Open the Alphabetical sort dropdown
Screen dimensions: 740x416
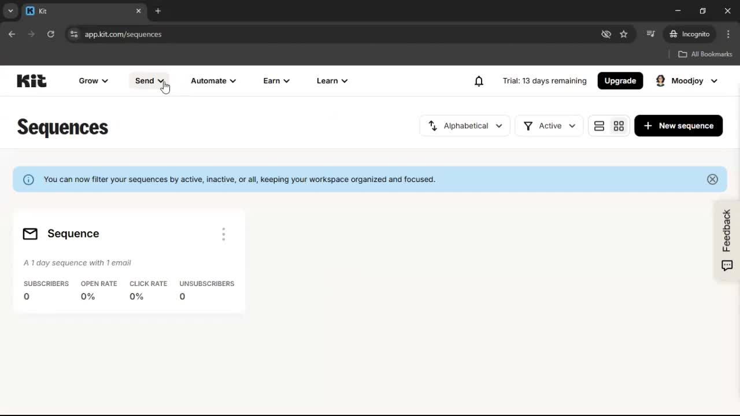point(464,125)
